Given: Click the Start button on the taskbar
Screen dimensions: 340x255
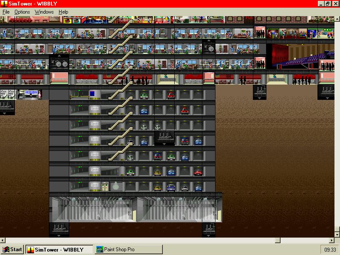Looking at the screenshot, I should click(13, 249).
